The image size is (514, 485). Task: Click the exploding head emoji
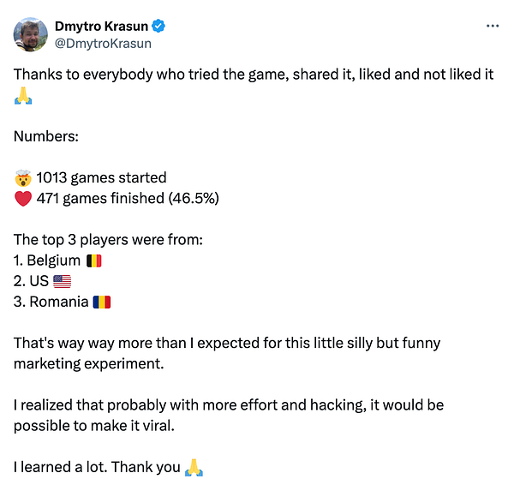pyautogui.click(x=23, y=178)
